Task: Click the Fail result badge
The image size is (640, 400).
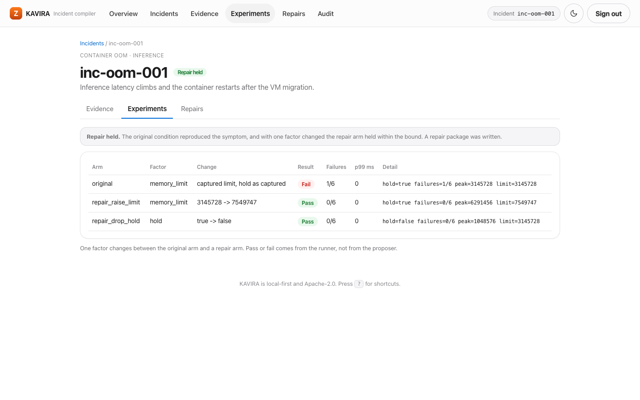Action: [306, 184]
